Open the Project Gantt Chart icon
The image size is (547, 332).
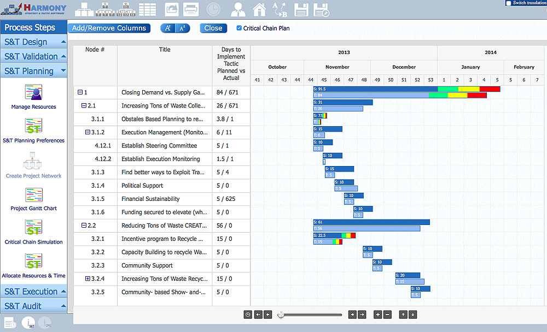click(x=33, y=195)
